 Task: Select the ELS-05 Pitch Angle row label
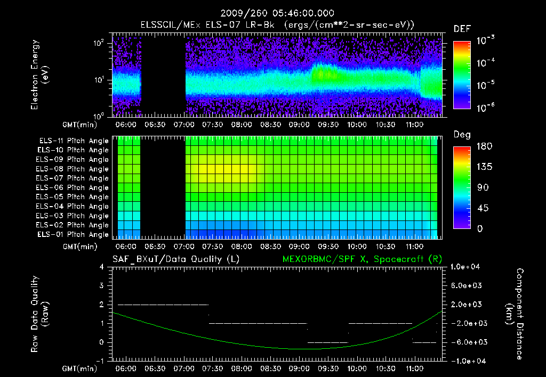(x=73, y=197)
